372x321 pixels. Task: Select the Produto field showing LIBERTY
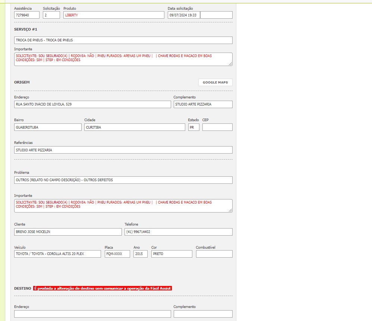click(114, 15)
